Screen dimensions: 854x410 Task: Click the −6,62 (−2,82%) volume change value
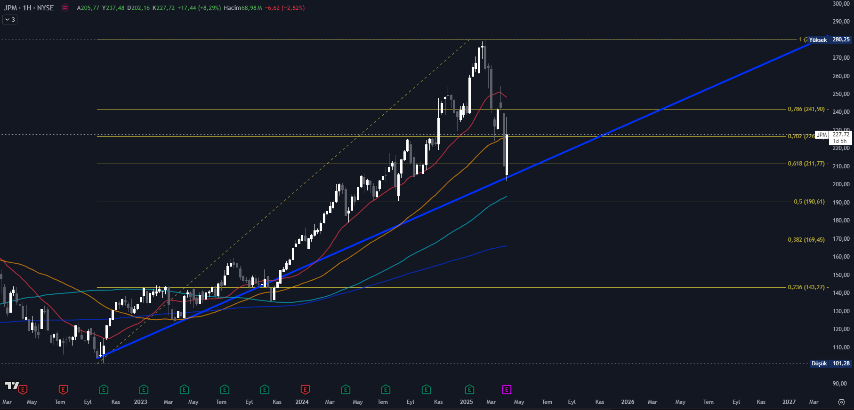(x=285, y=8)
